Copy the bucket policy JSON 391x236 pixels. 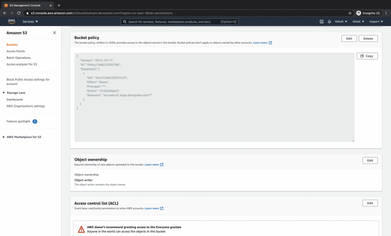[367, 56]
